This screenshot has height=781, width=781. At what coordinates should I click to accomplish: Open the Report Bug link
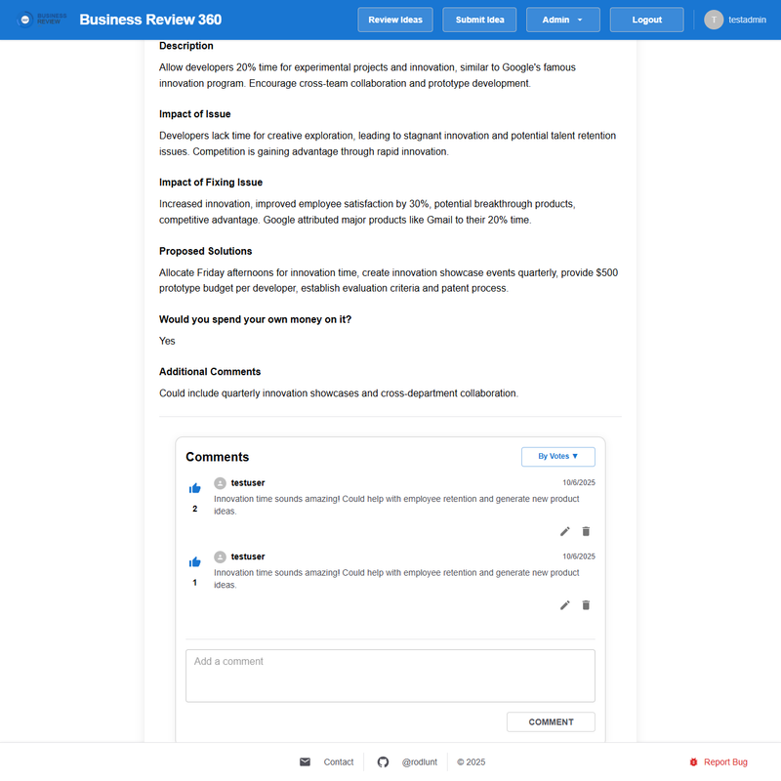[725, 762]
